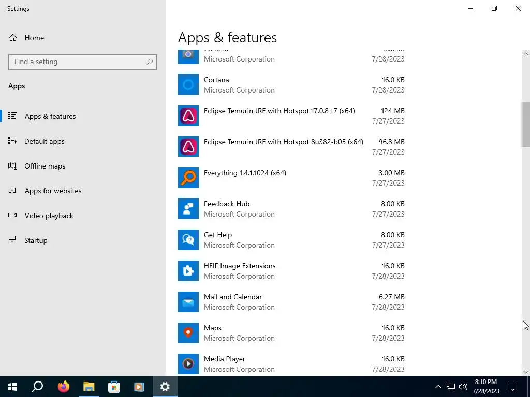Open Default apps settings

click(x=83, y=141)
